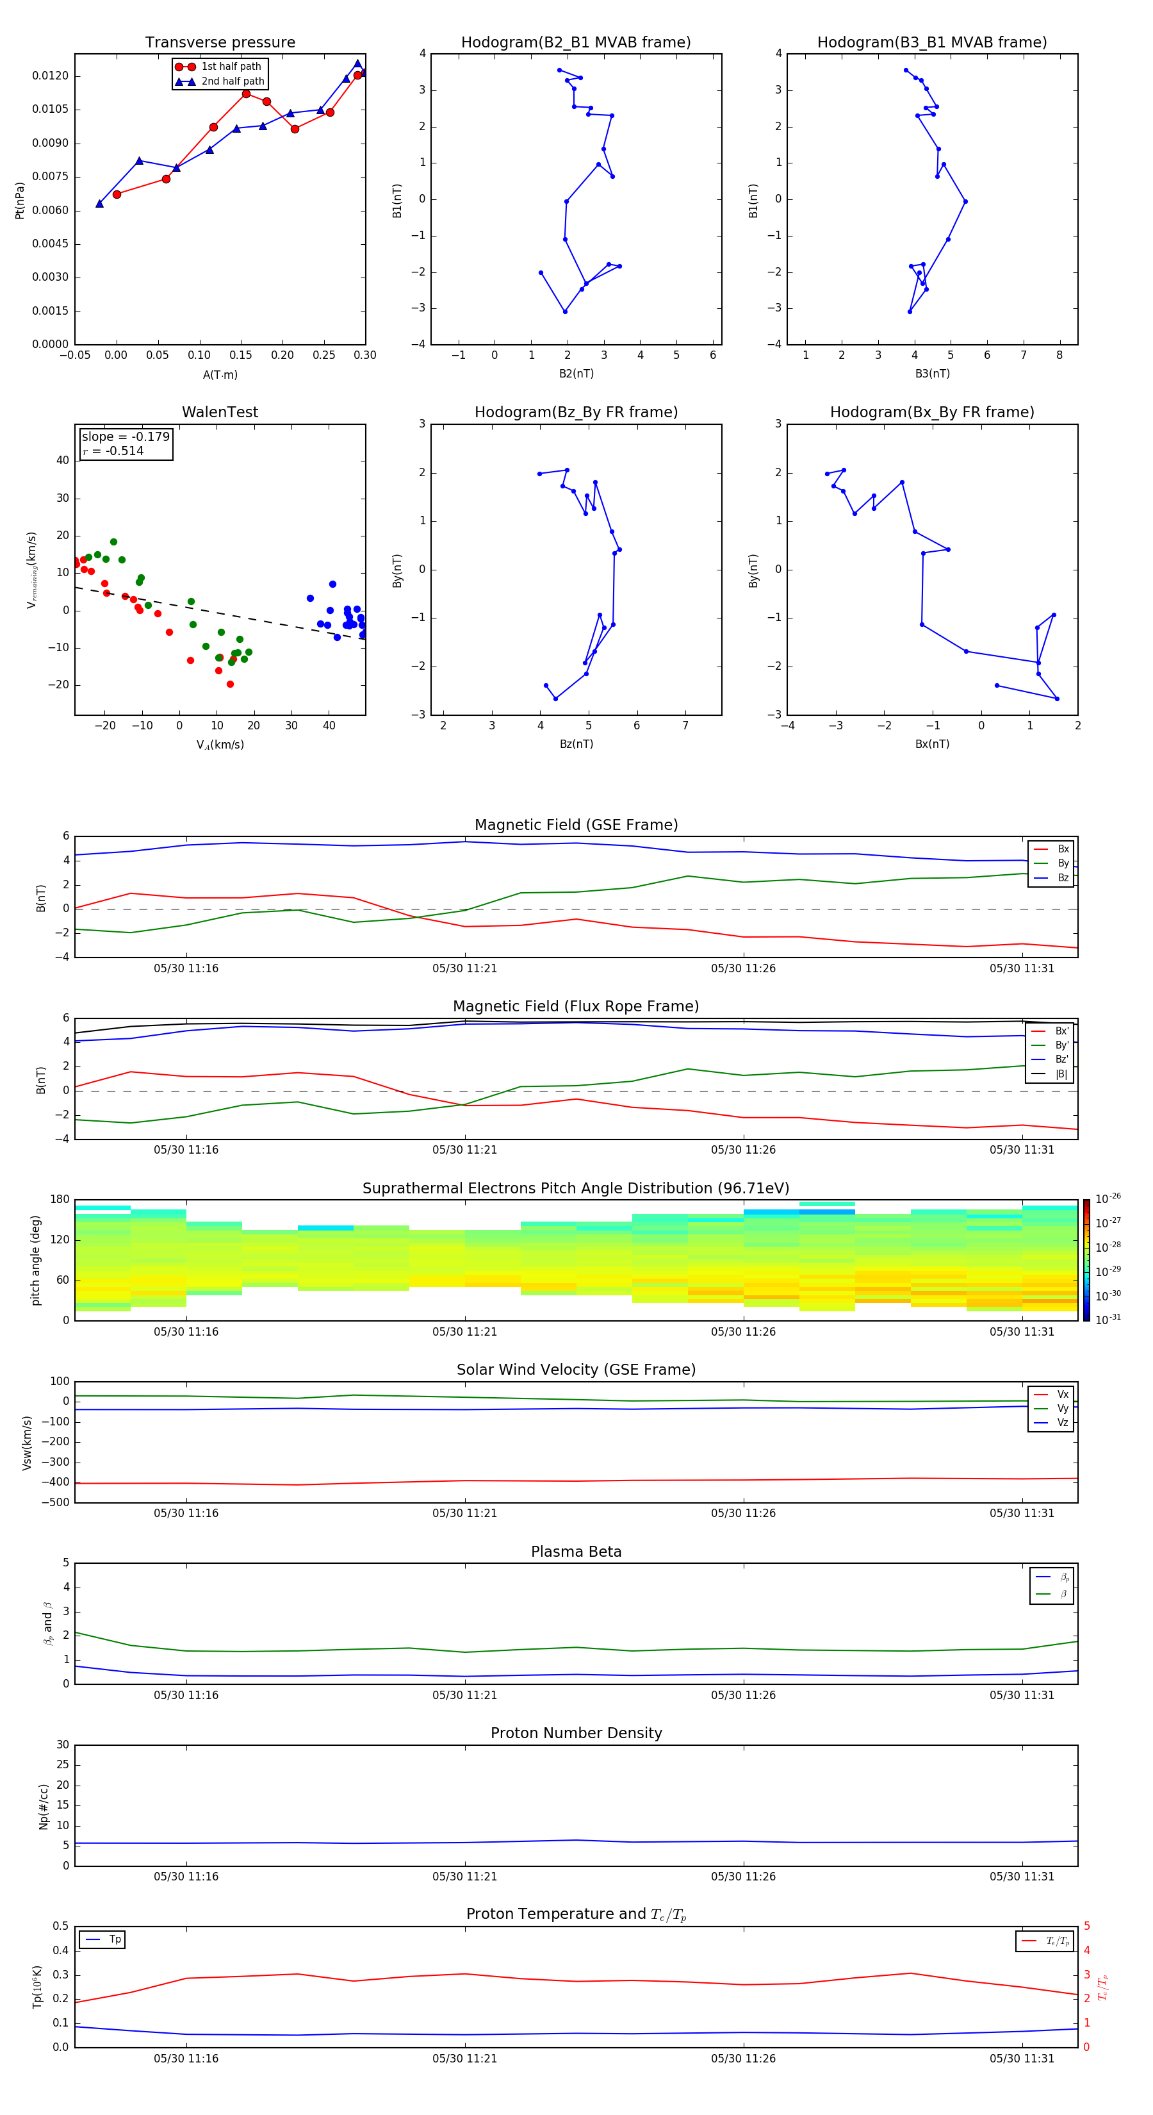Select By in the GSE magnetic field legend
Viewport: 1153px width, 2115px height.
pos(1051,863)
